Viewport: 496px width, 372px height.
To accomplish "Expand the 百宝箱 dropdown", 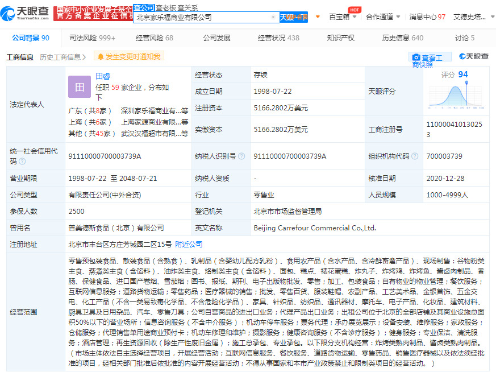I will (x=355, y=16).
